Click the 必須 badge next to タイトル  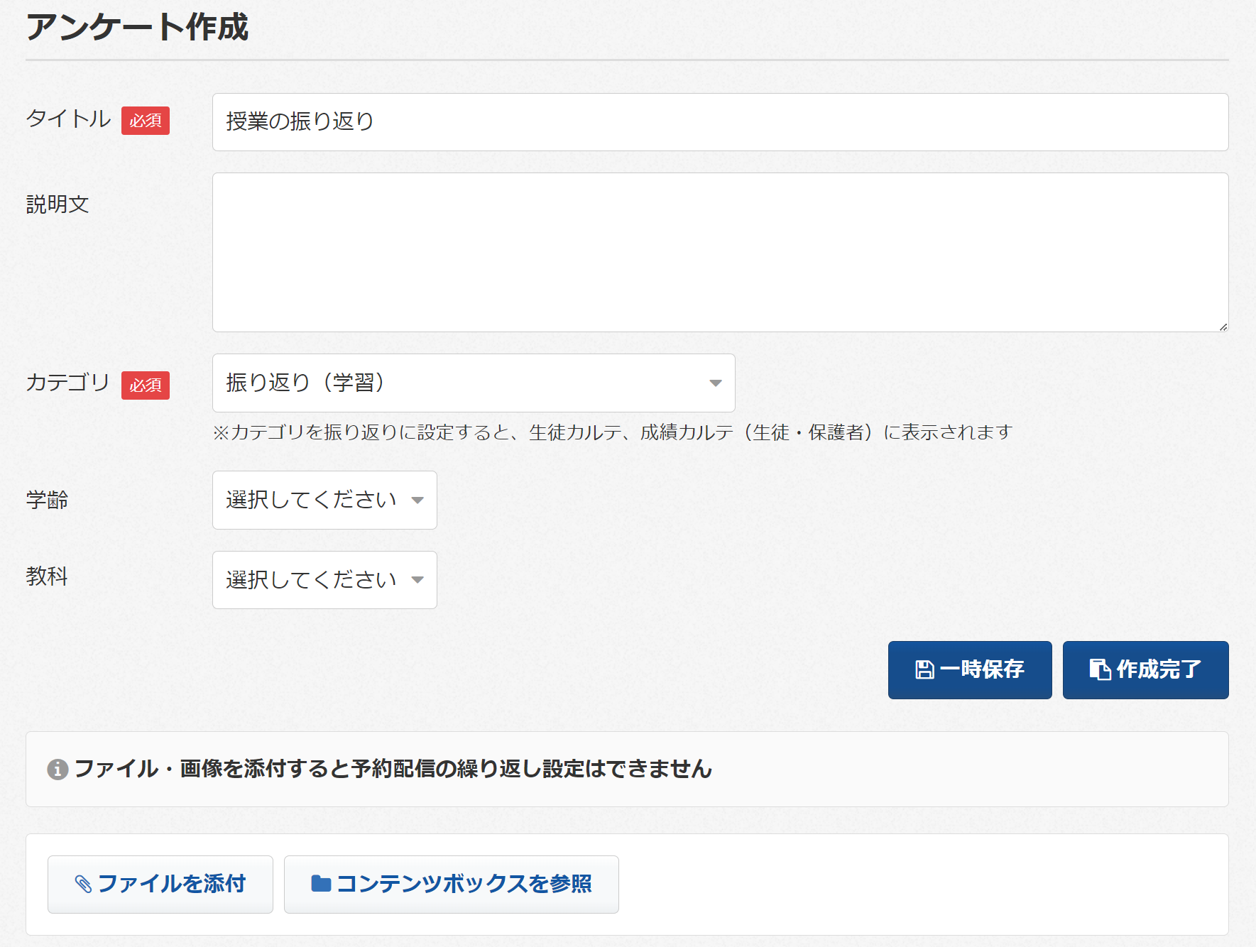coord(146,121)
